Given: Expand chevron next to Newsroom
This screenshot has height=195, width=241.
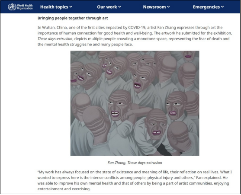Looking at the screenshot, I should click(x=168, y=7).
